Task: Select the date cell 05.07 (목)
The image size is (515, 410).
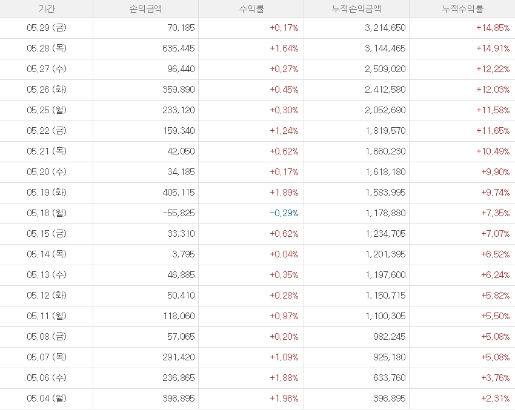Action: click(47, 357)
